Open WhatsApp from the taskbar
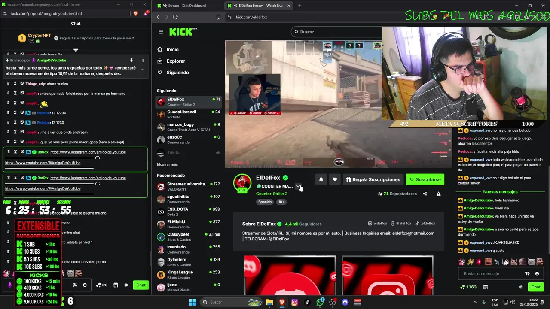 [x=320, y=302]
